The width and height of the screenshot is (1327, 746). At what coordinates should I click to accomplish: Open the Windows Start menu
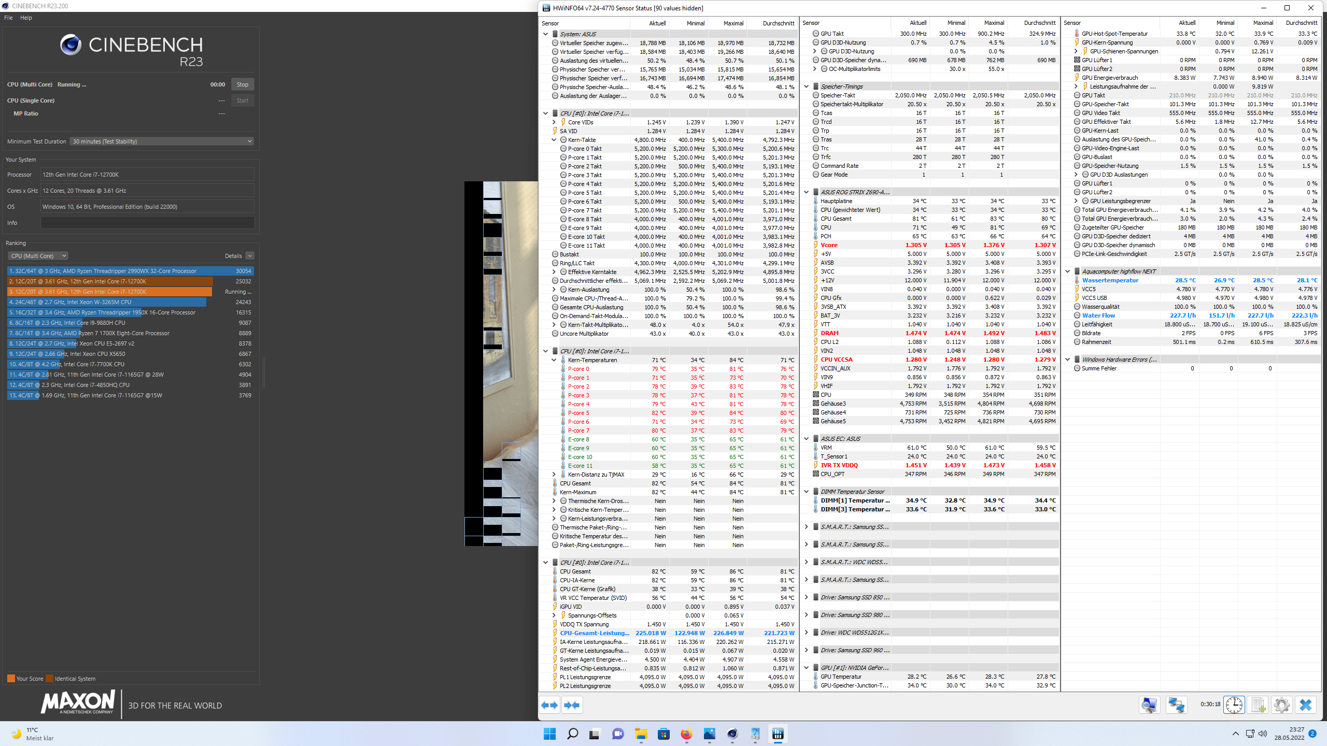click(549, 734)
